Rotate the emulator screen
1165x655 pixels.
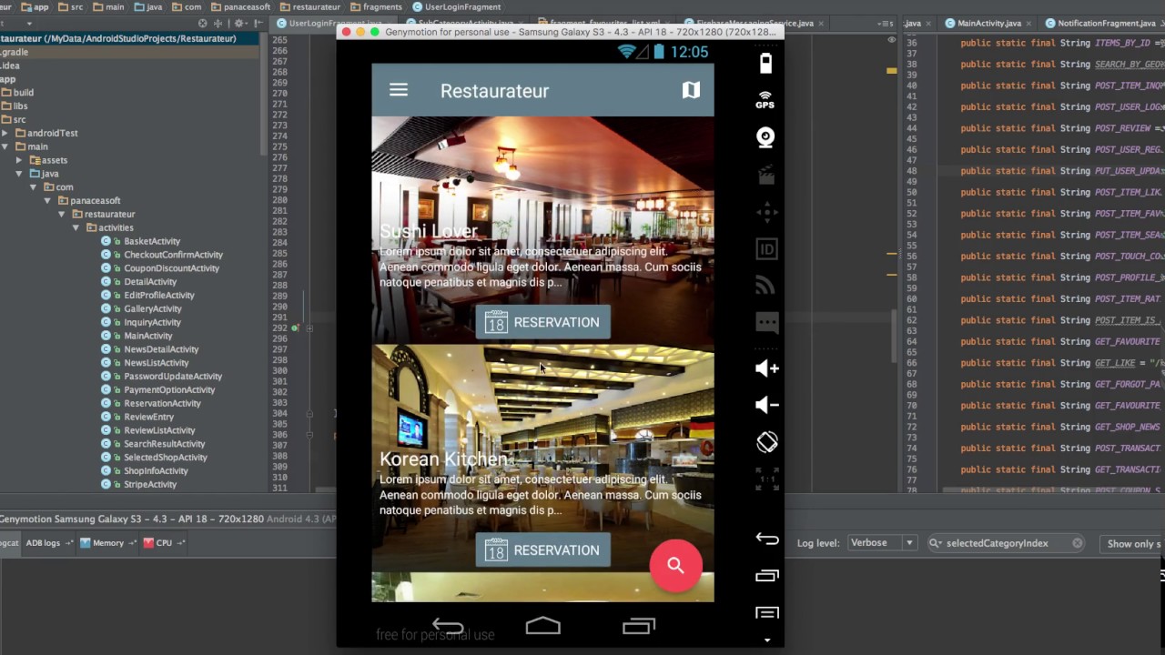point(766,442)
